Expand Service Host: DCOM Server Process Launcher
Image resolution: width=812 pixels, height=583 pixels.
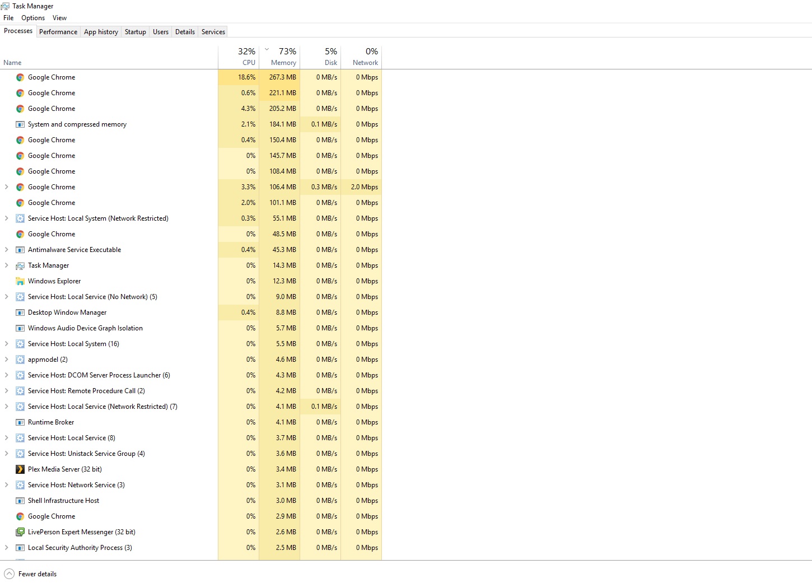pos(7,375)
